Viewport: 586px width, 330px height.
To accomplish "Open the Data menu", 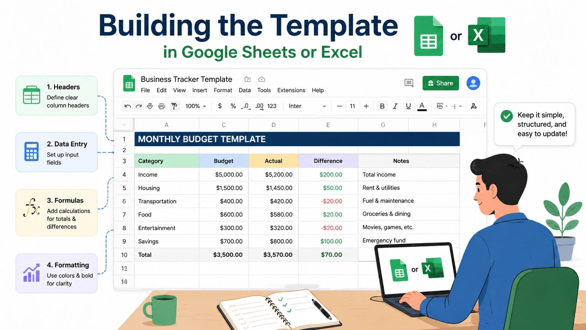I will [x=245, y=90].
